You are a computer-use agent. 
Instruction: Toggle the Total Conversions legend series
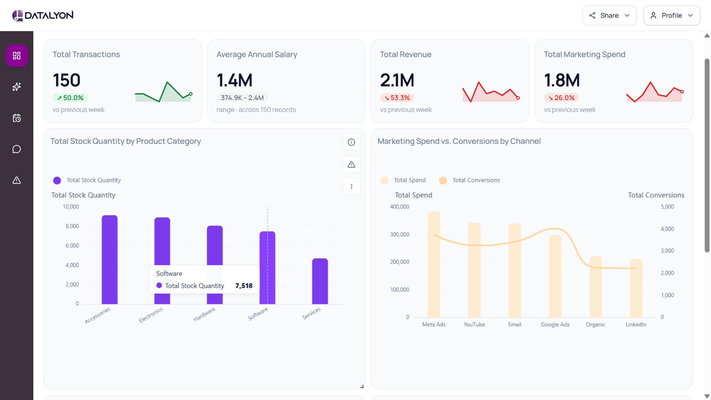(469, 180)
